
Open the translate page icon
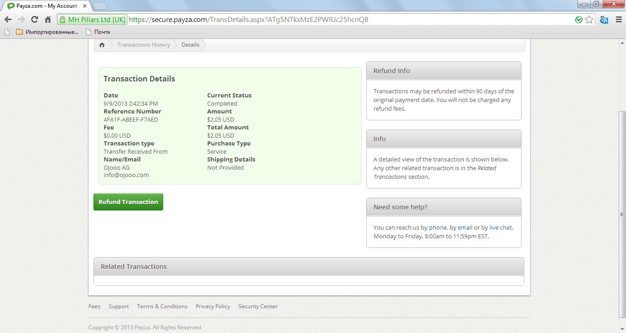(x=604, y=20)
